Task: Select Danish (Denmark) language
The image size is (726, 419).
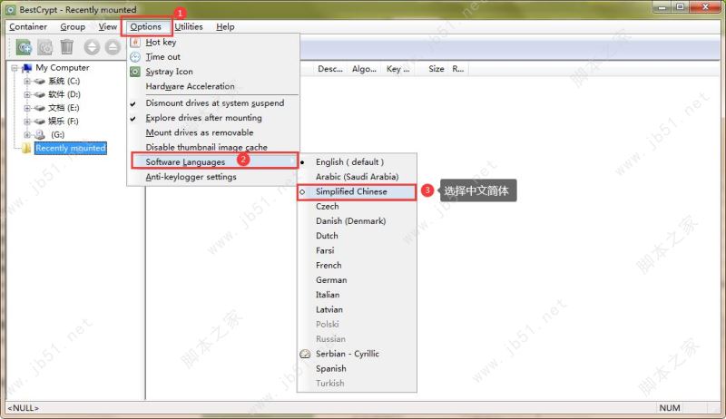Action: [357, 221]
